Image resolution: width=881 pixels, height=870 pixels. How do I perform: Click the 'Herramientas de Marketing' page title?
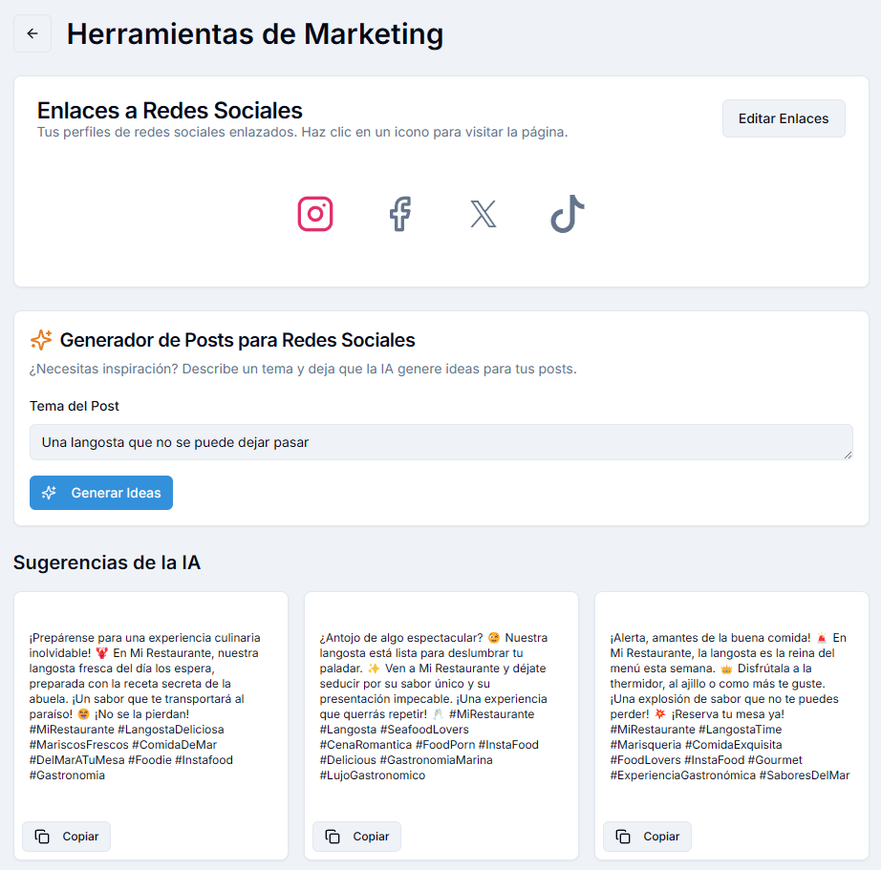(255, 34)
